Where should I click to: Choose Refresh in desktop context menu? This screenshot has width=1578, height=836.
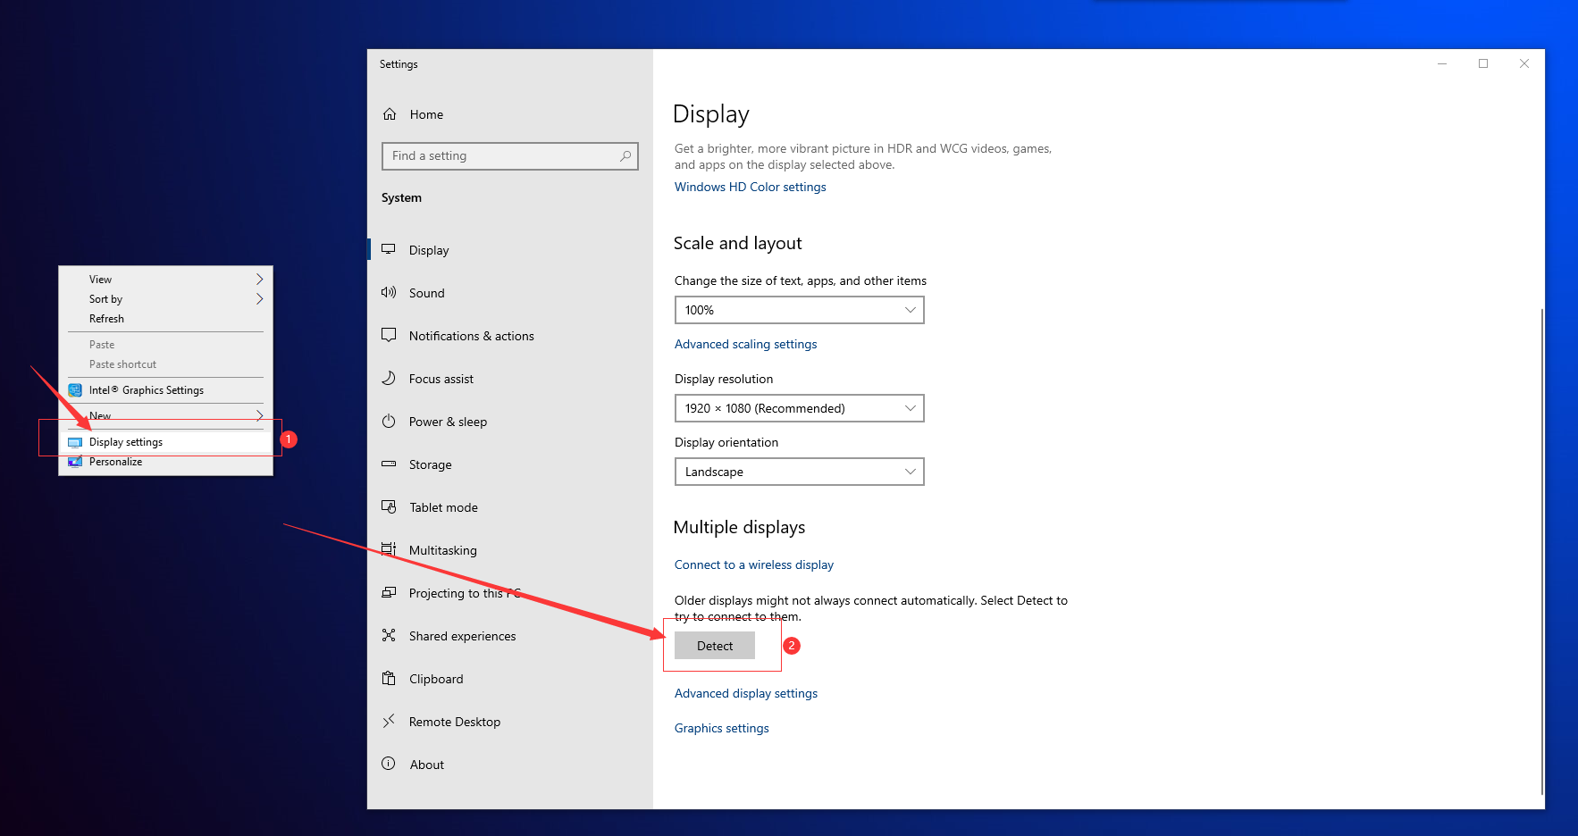[x=165, y=319]
